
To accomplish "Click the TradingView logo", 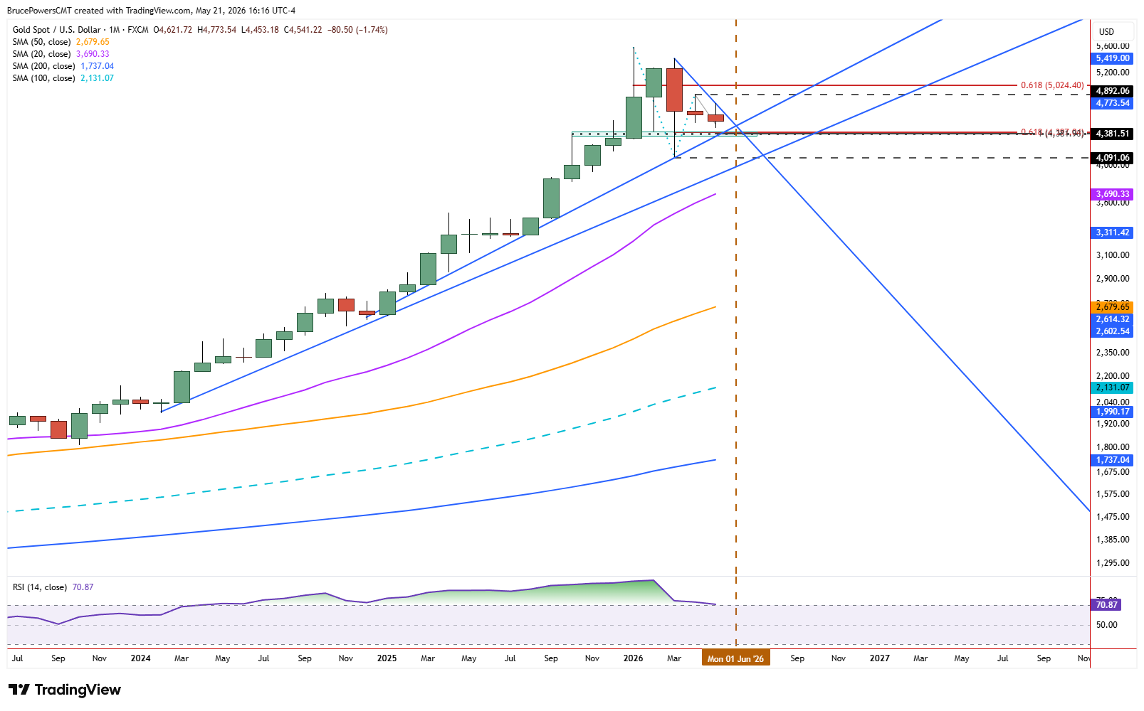I will pyautogui.click(x=64, y=690).
